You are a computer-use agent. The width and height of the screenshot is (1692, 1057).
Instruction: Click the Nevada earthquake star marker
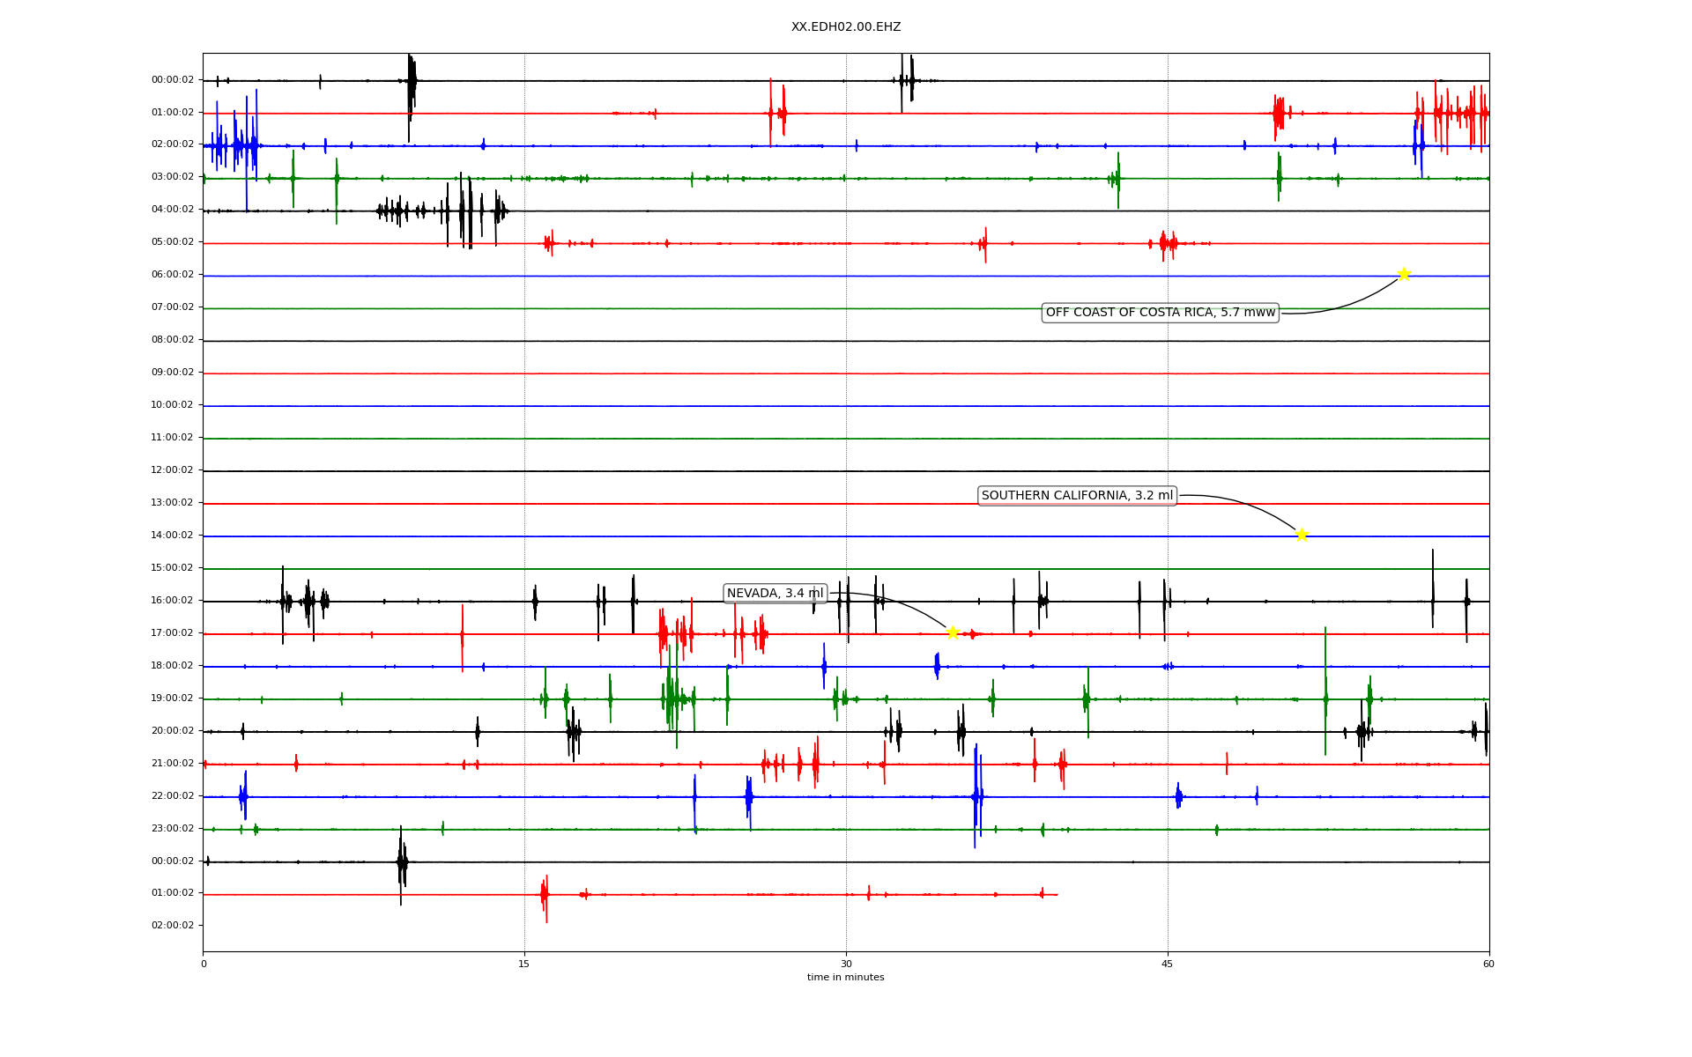(952, 632)
